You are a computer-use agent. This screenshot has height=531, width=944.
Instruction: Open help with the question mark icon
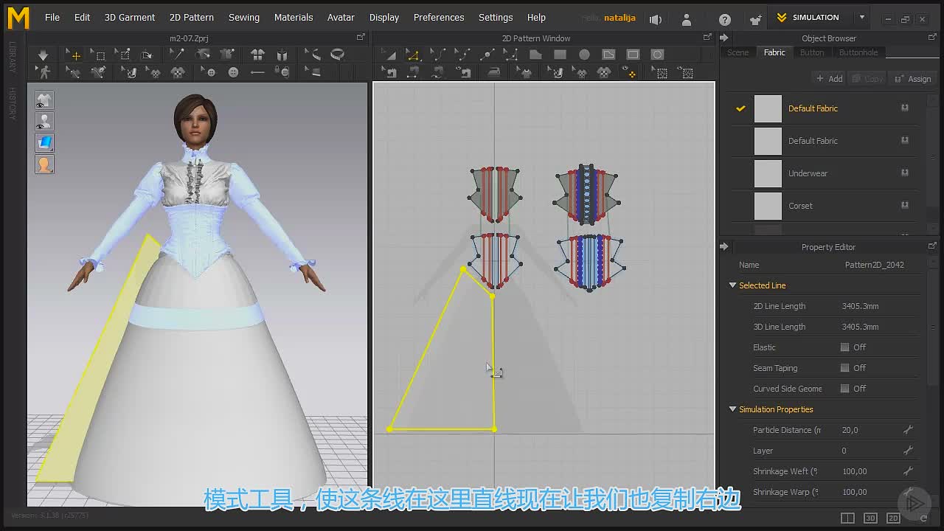coord(725,20)
